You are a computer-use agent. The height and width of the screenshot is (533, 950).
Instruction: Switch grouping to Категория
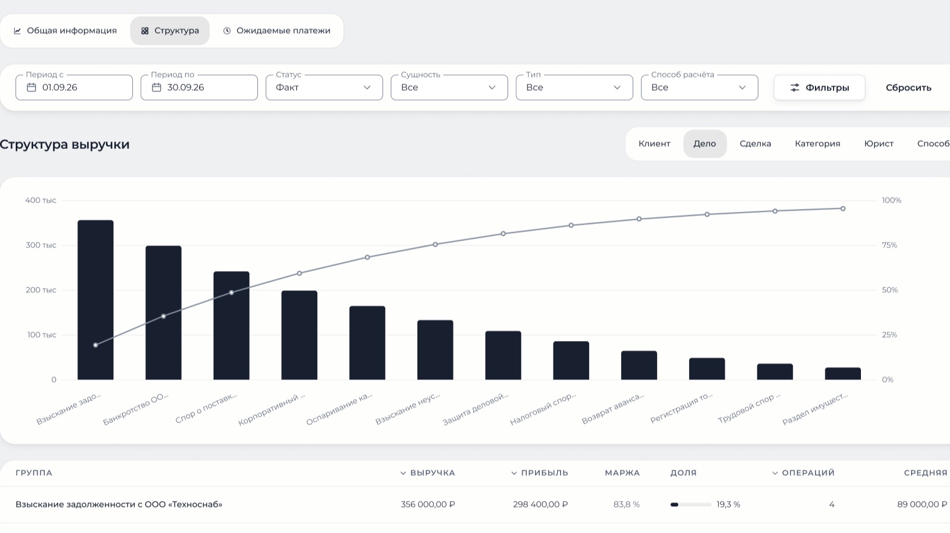point(818,144)
